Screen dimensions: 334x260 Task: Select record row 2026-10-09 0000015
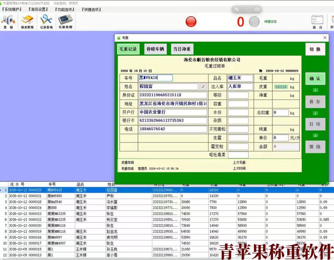[x=167, y=249]
